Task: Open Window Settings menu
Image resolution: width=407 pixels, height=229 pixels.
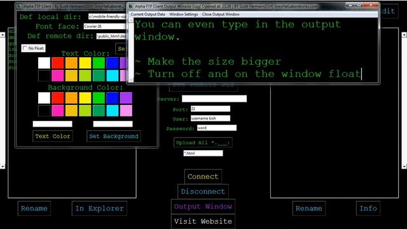Action: point(184,14)
